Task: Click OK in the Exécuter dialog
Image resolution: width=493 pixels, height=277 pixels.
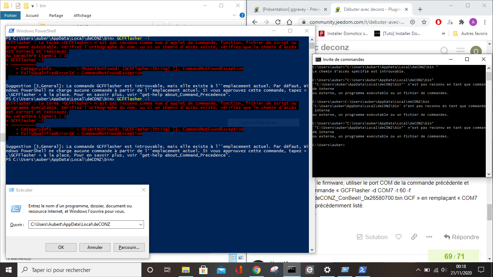Action: click(61, 247)
